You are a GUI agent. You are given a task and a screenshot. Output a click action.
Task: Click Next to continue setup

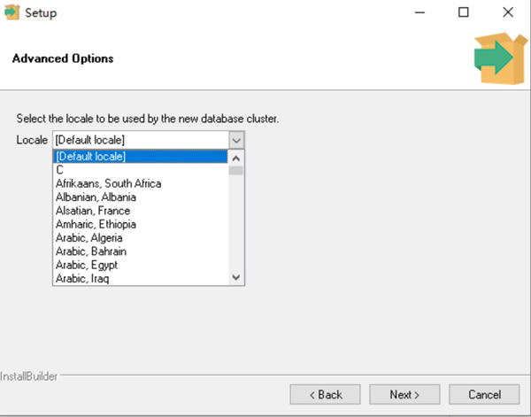point(404,394)
